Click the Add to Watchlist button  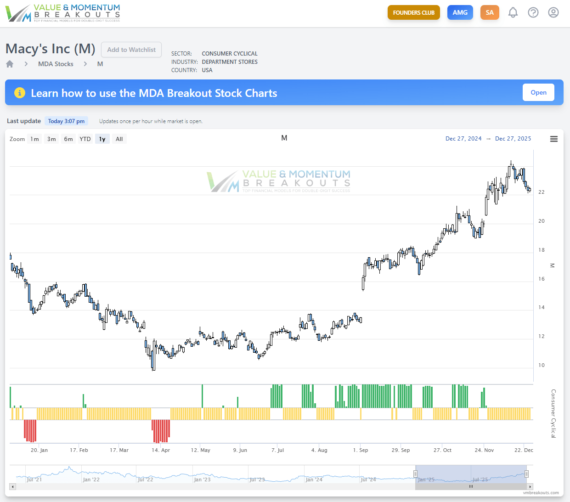point(131,50)
